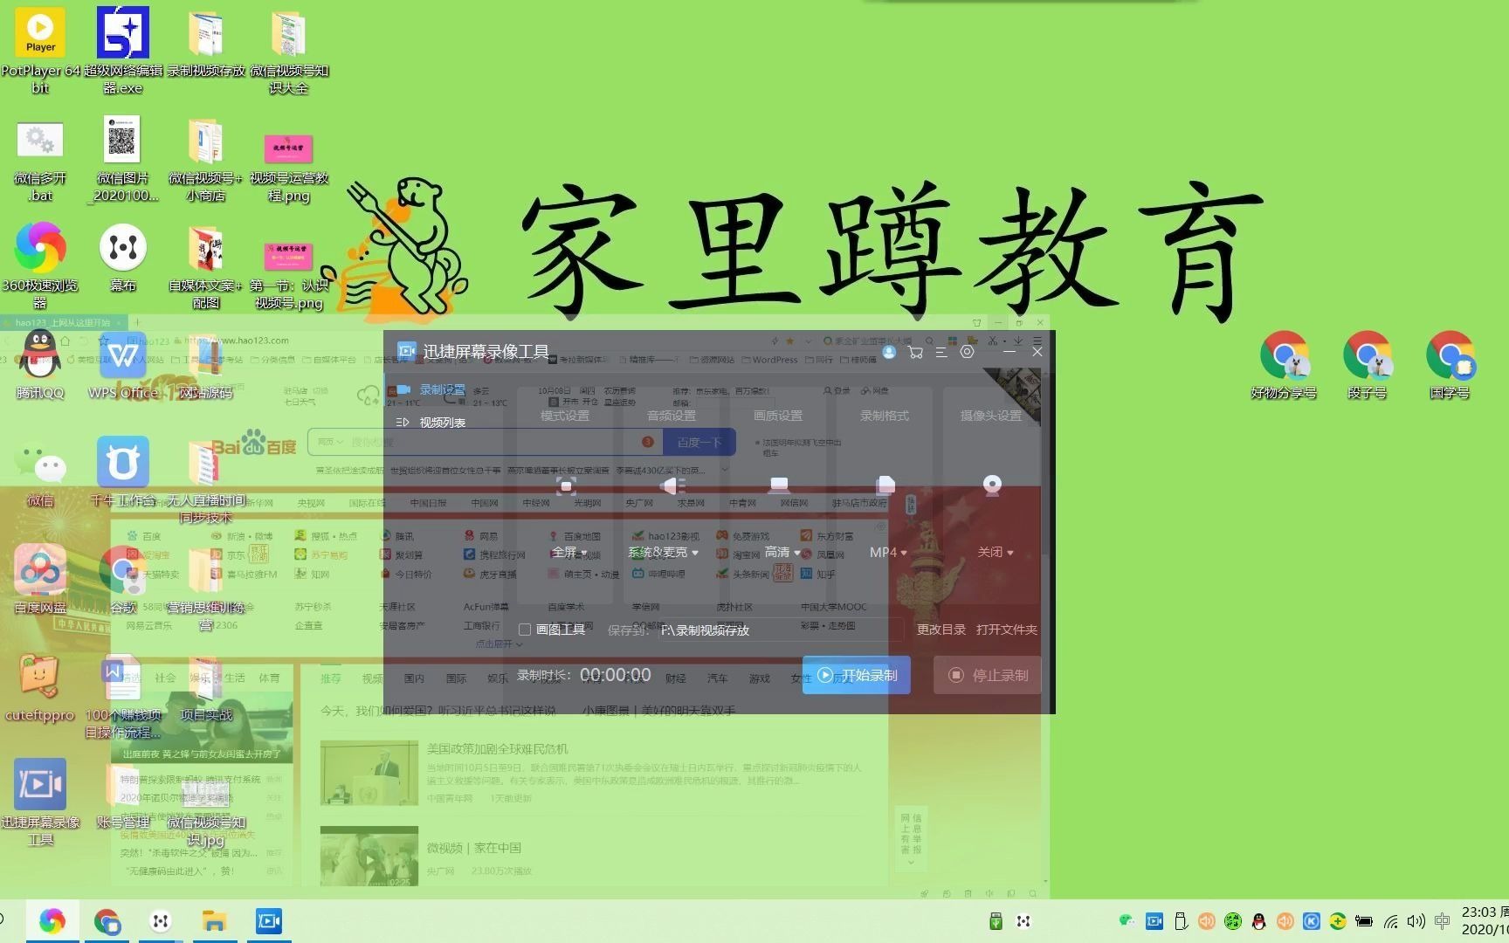This screenshot has width=1509, height=943.
Task: Select the 段子号 Chrome shortcut
Action: (x=1368, y=366)
